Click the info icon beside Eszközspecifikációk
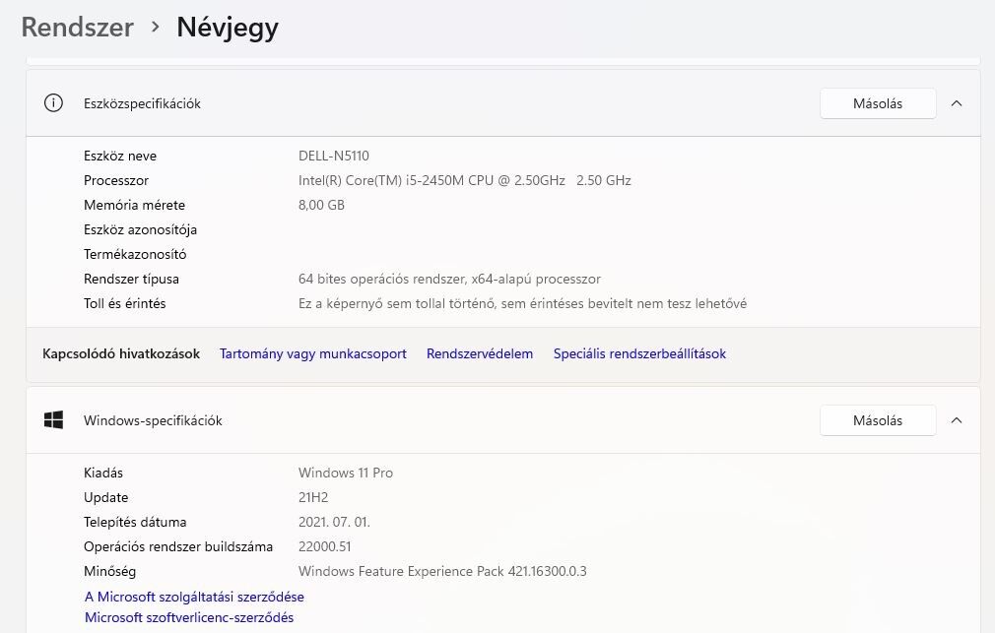The height and width of the screenshot is (633, 995). 54,103
